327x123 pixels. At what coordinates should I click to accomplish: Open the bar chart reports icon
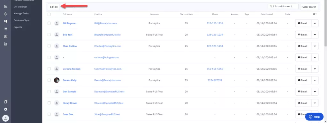[x=5, y=44]
